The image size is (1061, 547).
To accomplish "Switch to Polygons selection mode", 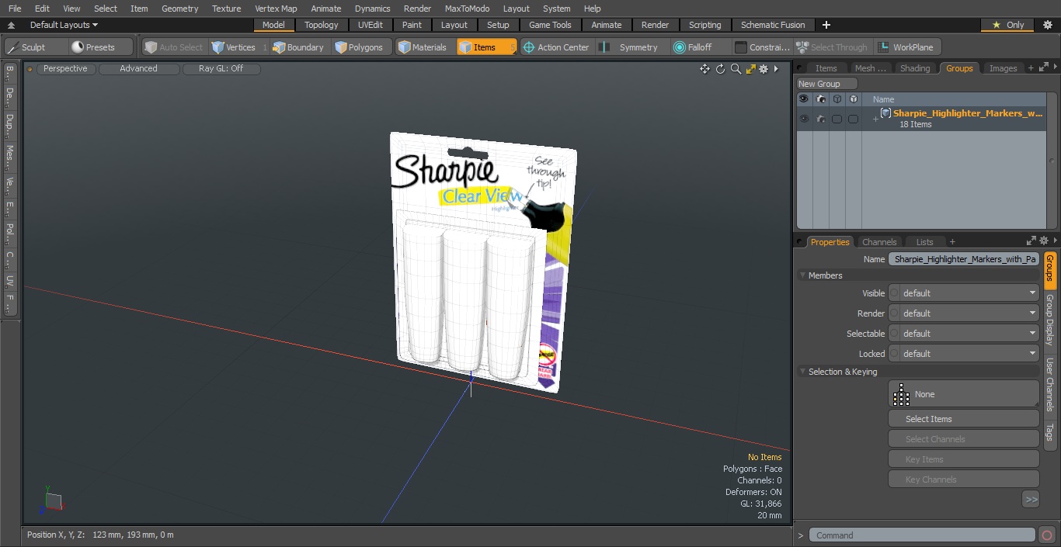I will tap(360, 47).
